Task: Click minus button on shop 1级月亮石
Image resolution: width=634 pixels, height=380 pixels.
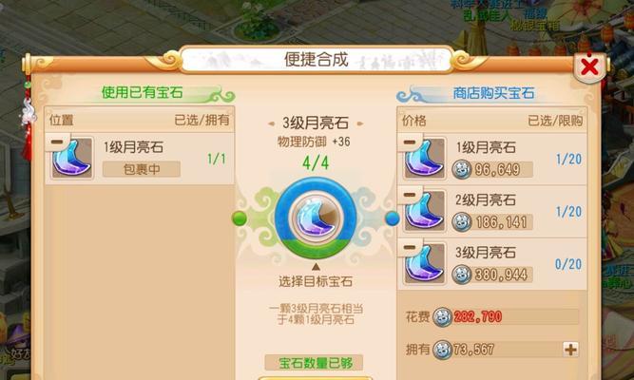Action: (409, 142)
